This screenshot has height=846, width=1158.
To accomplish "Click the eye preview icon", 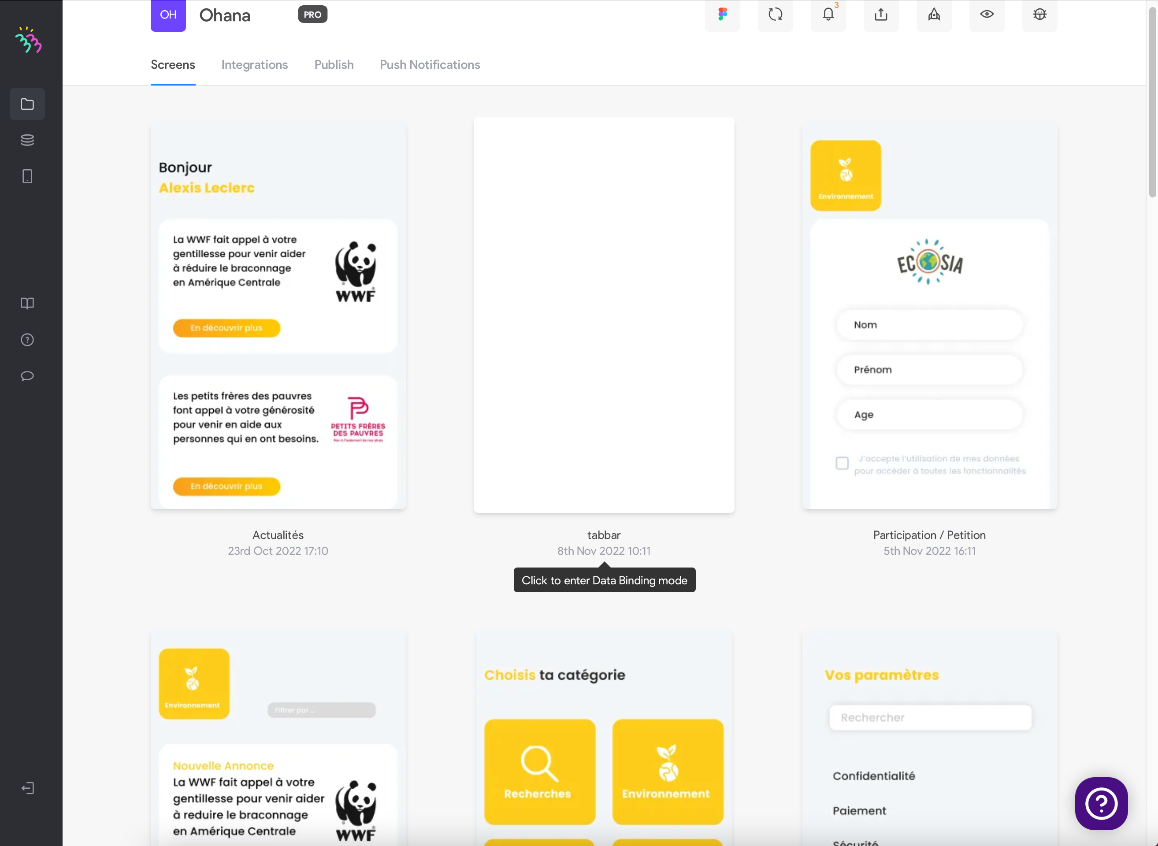I will 987,15.
